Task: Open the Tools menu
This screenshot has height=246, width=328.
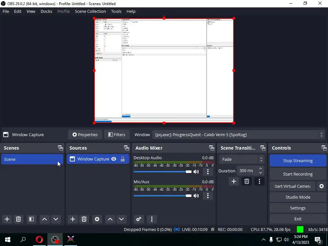Action: [116, 11]
